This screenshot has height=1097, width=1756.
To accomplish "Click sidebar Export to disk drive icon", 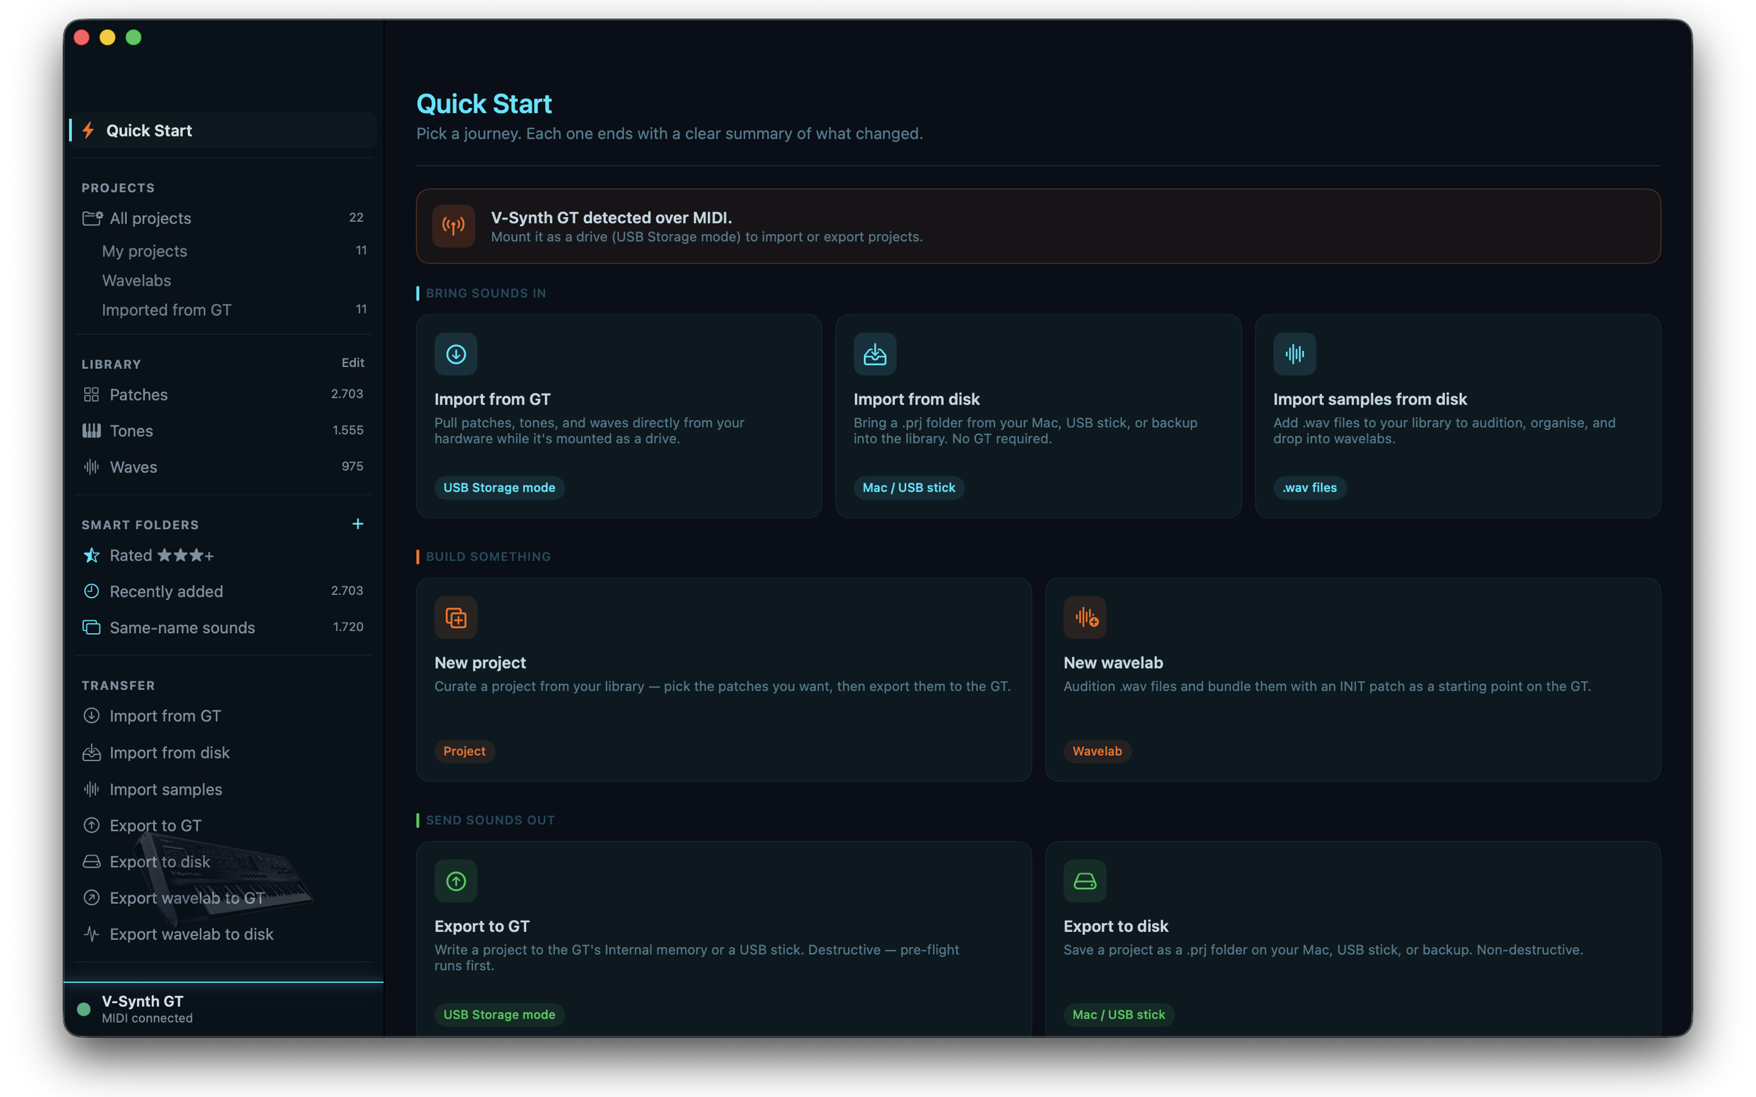I will pyautogui.click(x=91, y=862).
